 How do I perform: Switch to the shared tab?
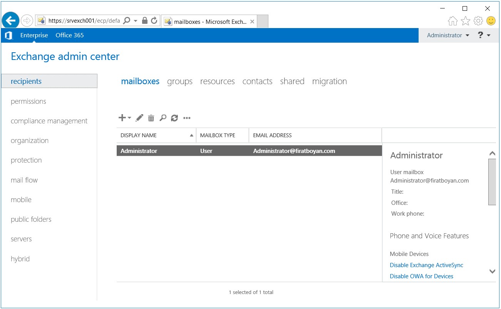[x=292, y=81]
